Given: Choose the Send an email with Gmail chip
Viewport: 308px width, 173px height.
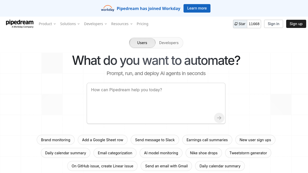Looking at the screenshot, I should click(166, 166).
